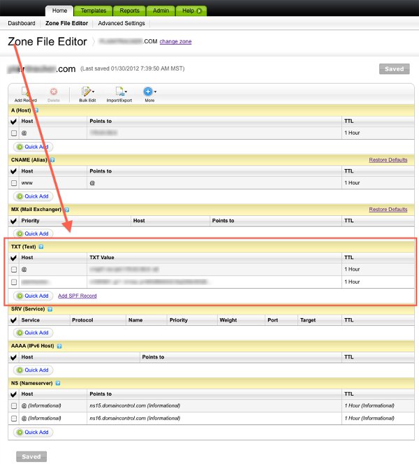419x469 pixels.
Task: Click the Add Record toolbar icon
Action: pos(25,93)
